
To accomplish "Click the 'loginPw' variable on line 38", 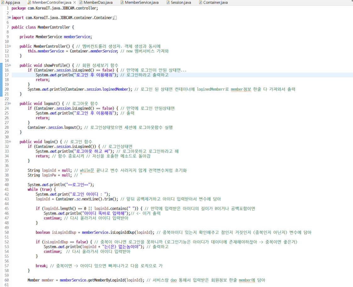I will pyautogui.click(x=49, y=175).
